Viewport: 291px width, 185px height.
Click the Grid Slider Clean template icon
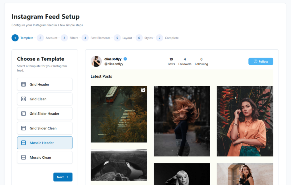tap(24, 128)
